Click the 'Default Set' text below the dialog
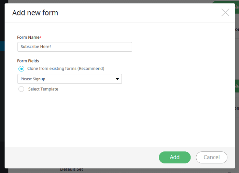Image resolution: width=239 pixels, height=173 pixels. (71, 170)
